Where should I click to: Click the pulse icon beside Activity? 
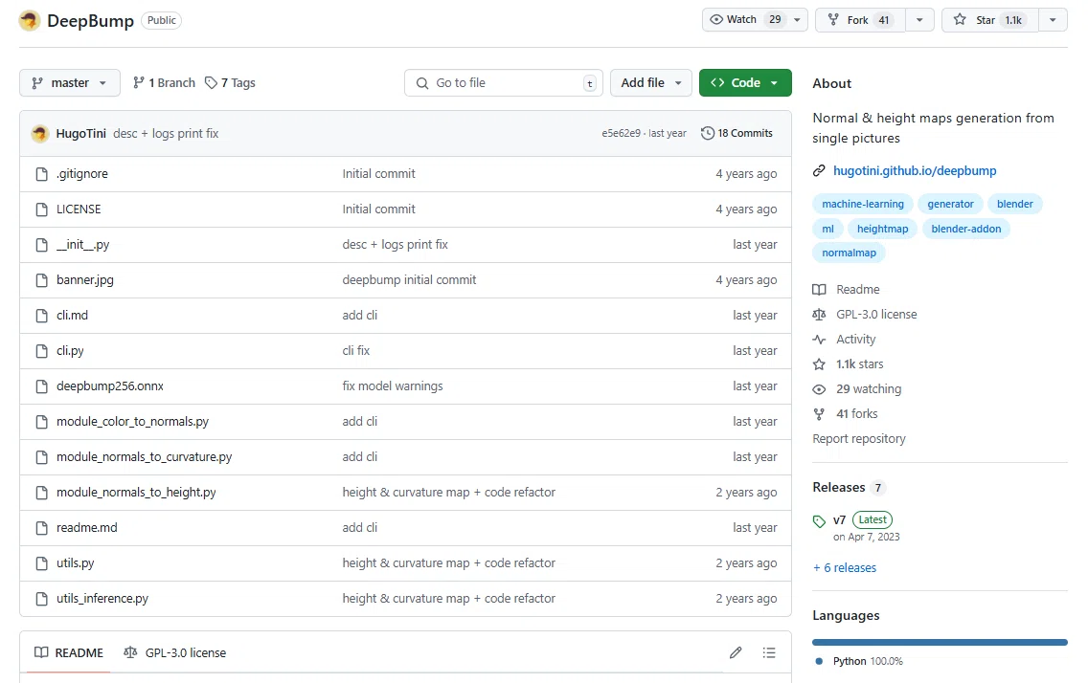point(819,340)
